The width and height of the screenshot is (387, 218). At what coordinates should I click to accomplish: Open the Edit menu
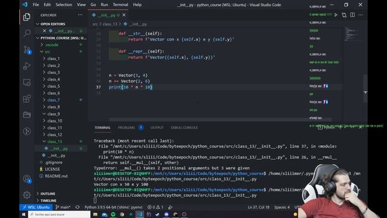pyautogui.click(x=47, y=5)
